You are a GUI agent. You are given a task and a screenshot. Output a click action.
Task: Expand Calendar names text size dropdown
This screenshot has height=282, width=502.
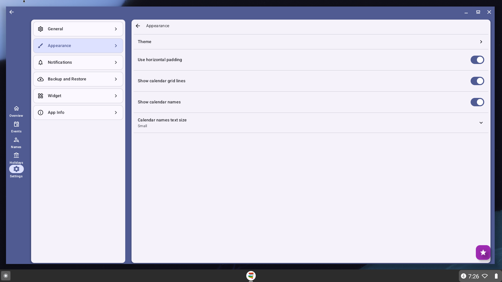(481, 123)
